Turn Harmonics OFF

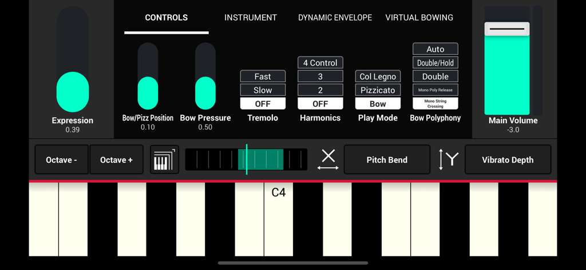[x=320, y=104]
